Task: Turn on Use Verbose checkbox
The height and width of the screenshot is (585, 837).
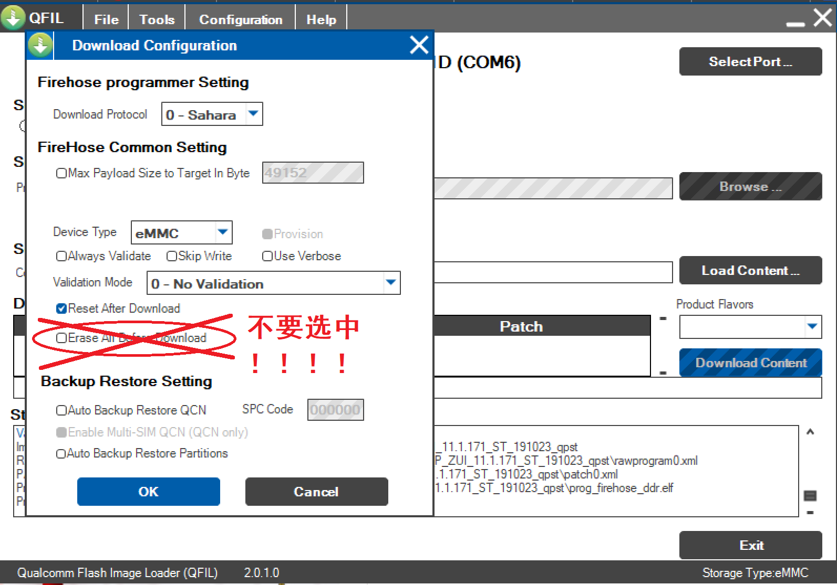Action: point(267,256)
